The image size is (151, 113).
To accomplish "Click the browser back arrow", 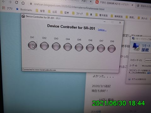I will [x=3, y=2].
